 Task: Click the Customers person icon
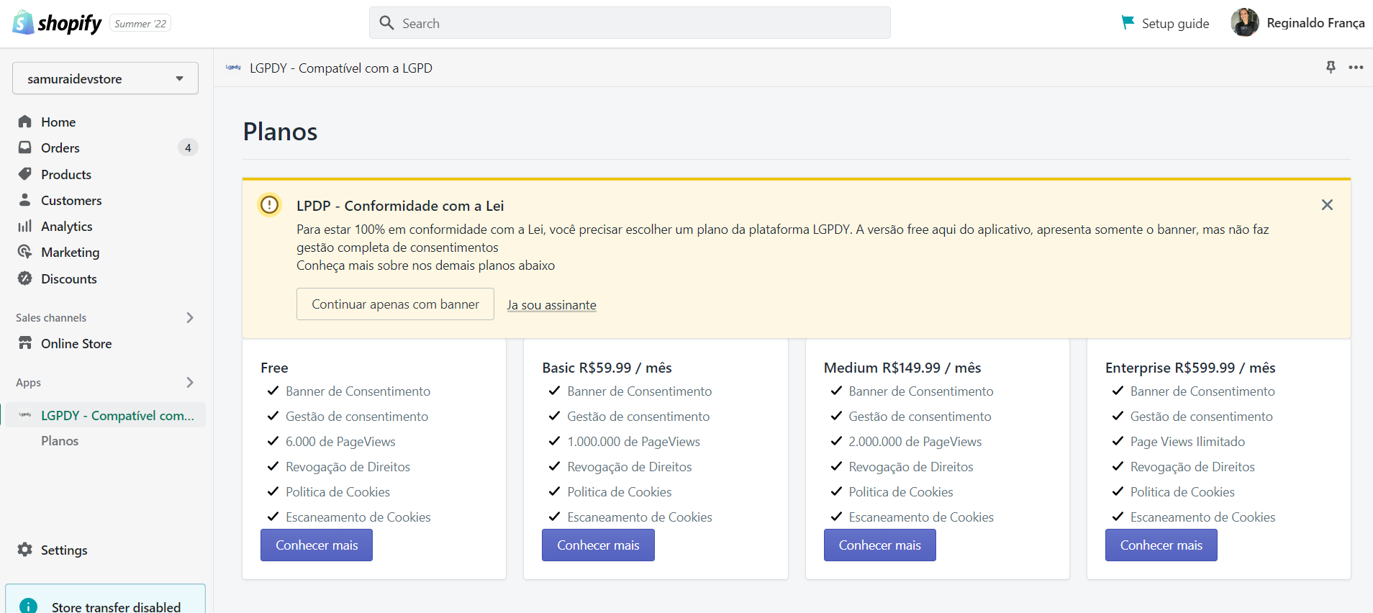point(25,200)
